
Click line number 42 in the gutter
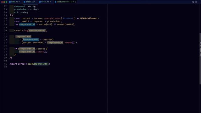click(5, 67)
